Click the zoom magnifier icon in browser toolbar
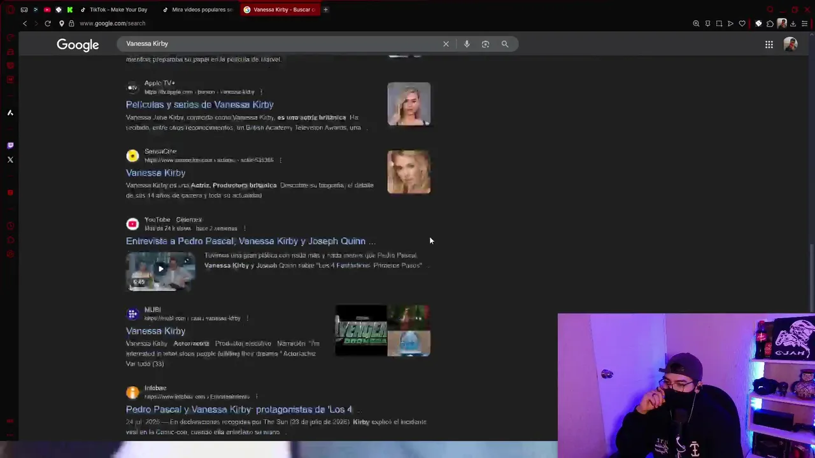 pyautogui.click(x=696, y=24)
